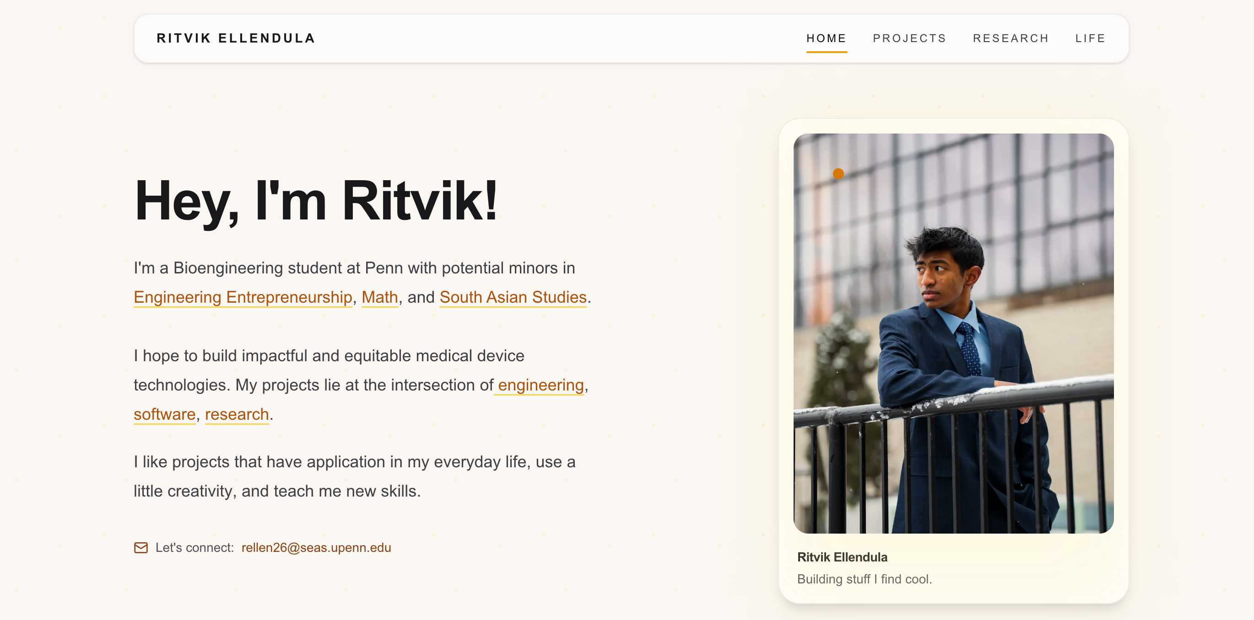The height and width of the screenshot is (620, 1254).
Task: Visit the South Asian Studies link
Action: point(513,297)
